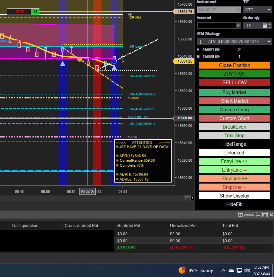Screen dimensions: 274x277
Task: Click the SELL LOW button
Action: tap(234, 82)
